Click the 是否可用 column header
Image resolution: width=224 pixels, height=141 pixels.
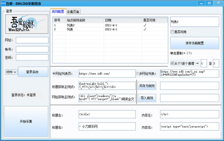[155, 20]
